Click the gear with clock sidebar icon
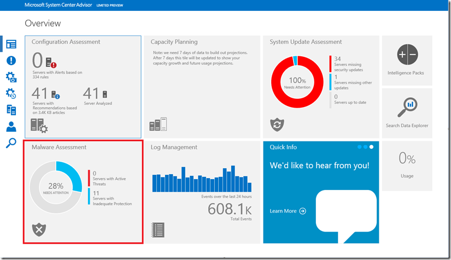Screen dimensions: 451x260 11,93
